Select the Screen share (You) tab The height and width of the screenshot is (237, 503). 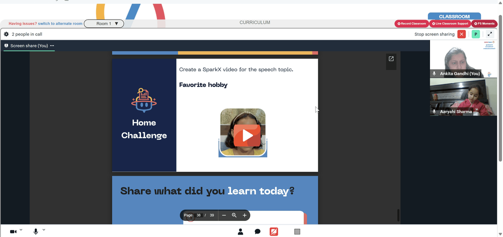(x=29, y=46)
